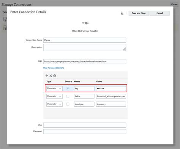Click Create button in Manage Connections
Image resolution: width=180 pixels, height=149 pixels.
pos(174,4)
